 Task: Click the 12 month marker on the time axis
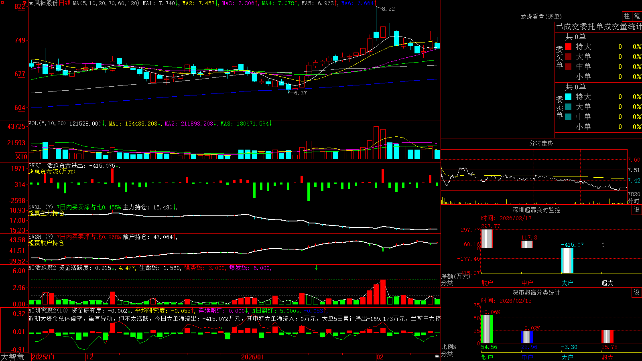(90, 357)
